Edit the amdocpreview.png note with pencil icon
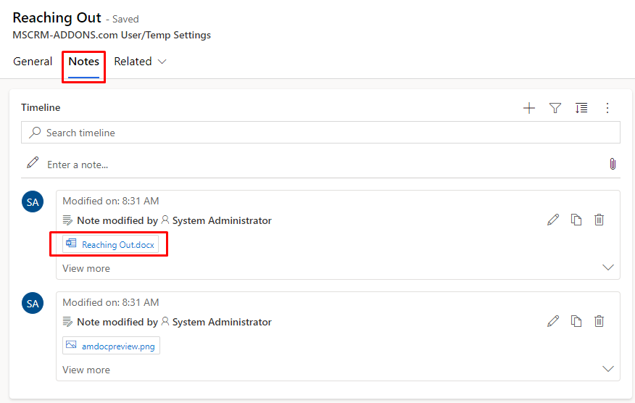Screen dimensions: 635x403 click(x=553, y=321)
